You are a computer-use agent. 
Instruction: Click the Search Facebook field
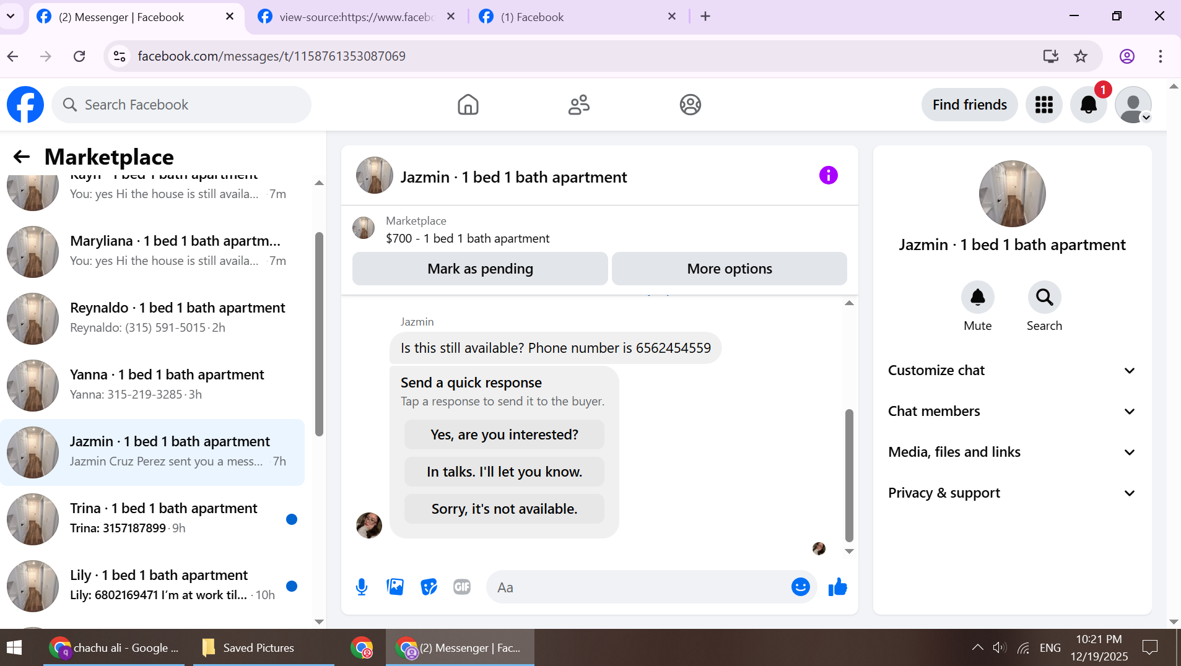[181, 105]
